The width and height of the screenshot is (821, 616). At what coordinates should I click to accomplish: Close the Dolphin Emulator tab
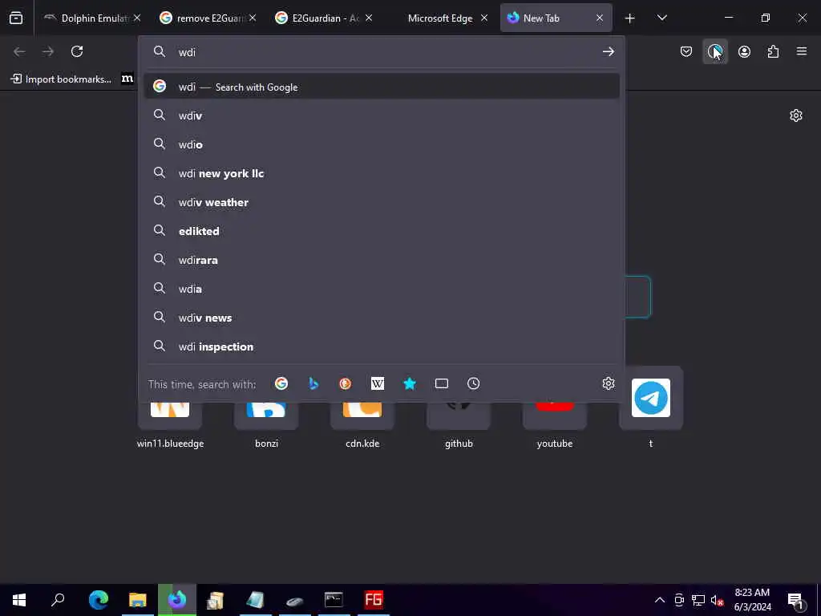click(136, 18)
